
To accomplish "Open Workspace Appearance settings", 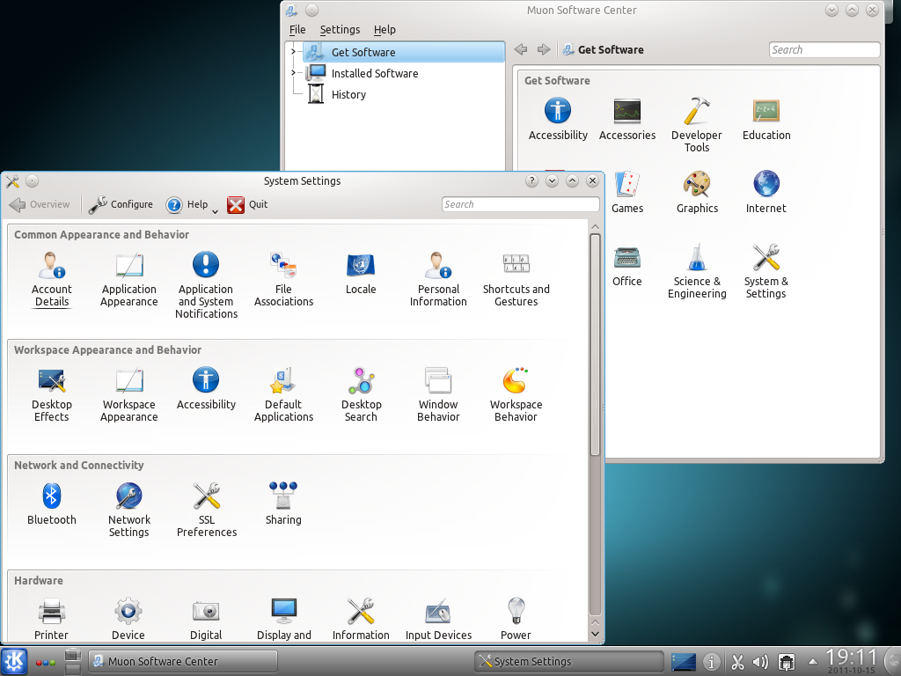I will pyautogui.click(x=128, y=395).
